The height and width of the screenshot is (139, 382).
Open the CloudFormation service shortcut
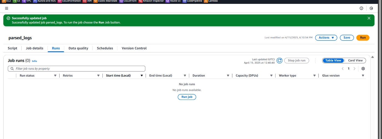pyautogui.click(x=69, y=1)
